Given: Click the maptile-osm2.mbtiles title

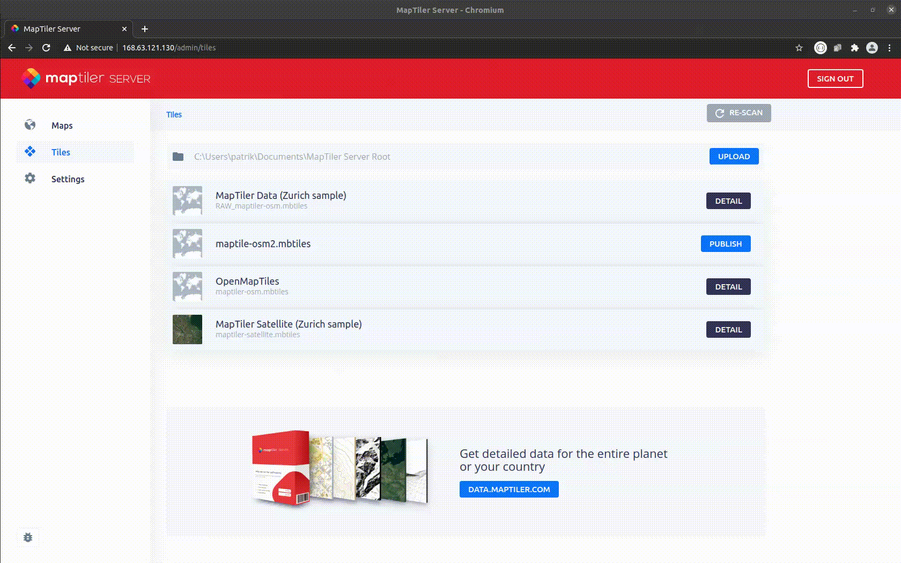Looking at the screenshot, I should (263, 244).
